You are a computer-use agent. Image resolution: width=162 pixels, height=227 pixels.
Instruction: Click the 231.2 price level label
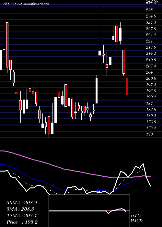point(151,23)
